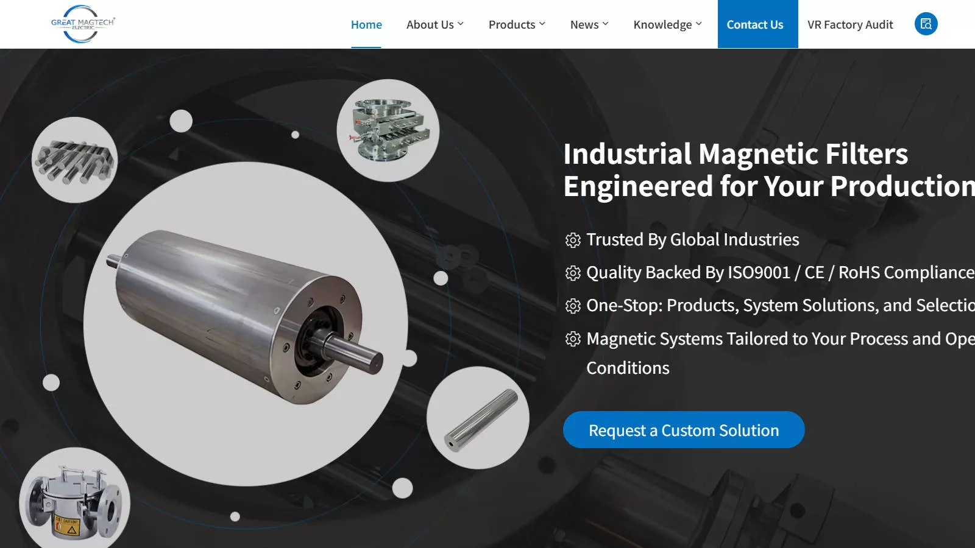Select the magnetic grate bars thumbnail
Screen dimensions: 975x548
[74, 160]
